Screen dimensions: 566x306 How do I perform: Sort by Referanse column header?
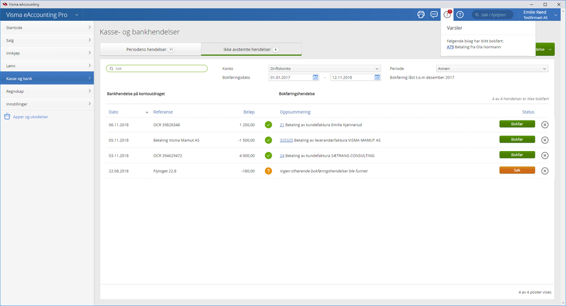point(163,112)
